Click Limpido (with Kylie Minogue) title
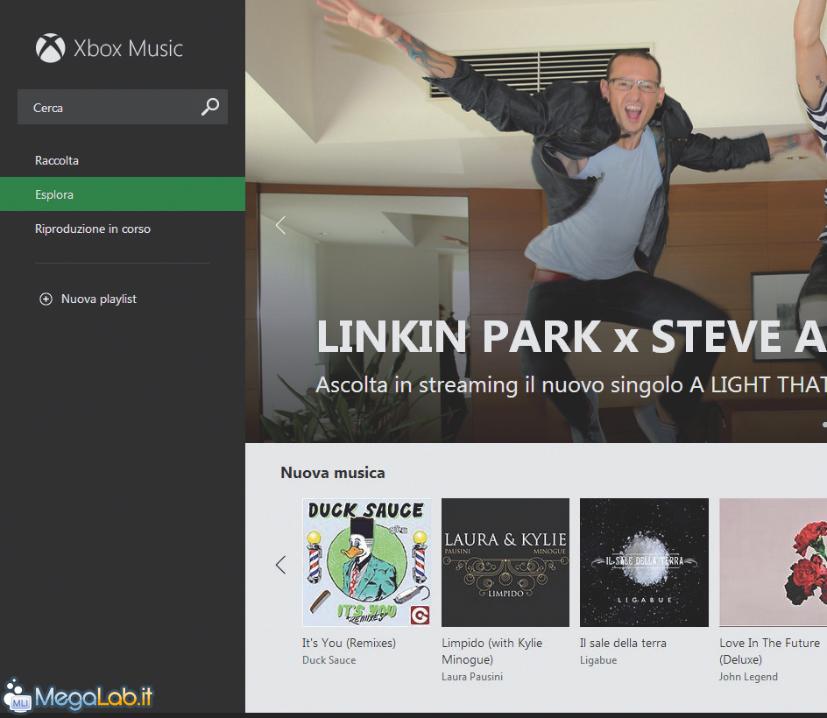This screenshot has height=718, width=827. tap(492, 651)
